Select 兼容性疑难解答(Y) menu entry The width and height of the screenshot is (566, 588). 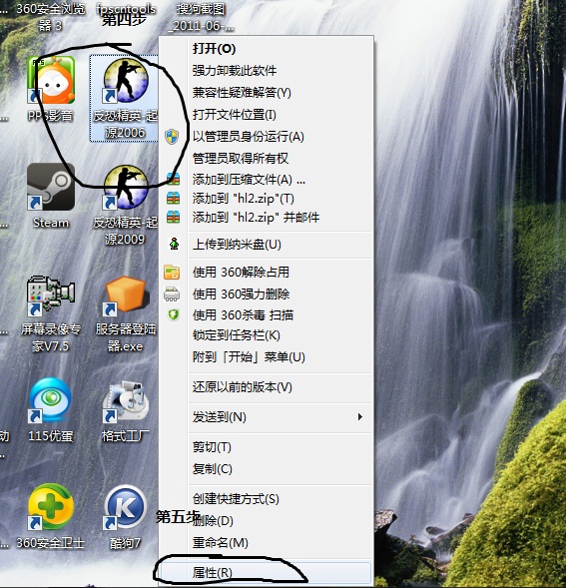pos(242,92)
